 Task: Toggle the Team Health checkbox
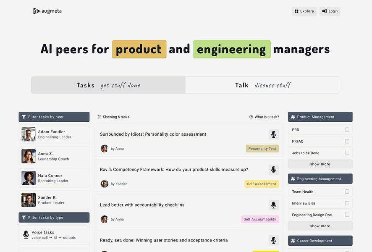click(347, 192)
